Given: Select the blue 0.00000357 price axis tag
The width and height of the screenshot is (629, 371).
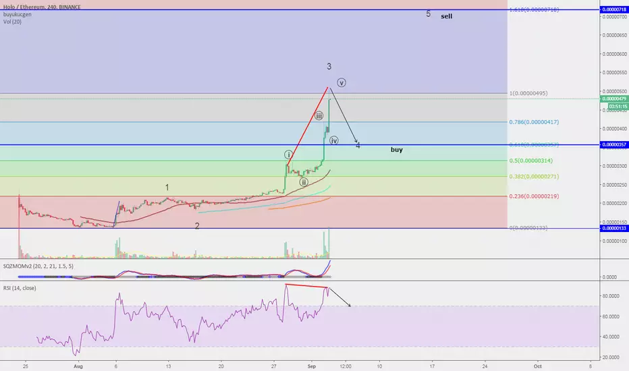Looking at the screenshot, I should coord(614,145).
